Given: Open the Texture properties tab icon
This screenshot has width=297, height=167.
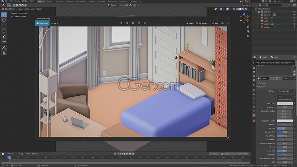Looking at the screenshot, I should pyautogui.click(x=254, y=121).
